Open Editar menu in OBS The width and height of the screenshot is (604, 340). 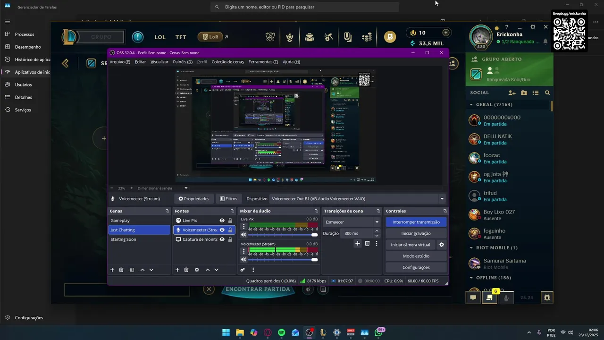coord(140,62)
